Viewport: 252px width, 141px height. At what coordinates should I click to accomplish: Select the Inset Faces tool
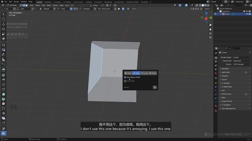(x=4, y=75)
